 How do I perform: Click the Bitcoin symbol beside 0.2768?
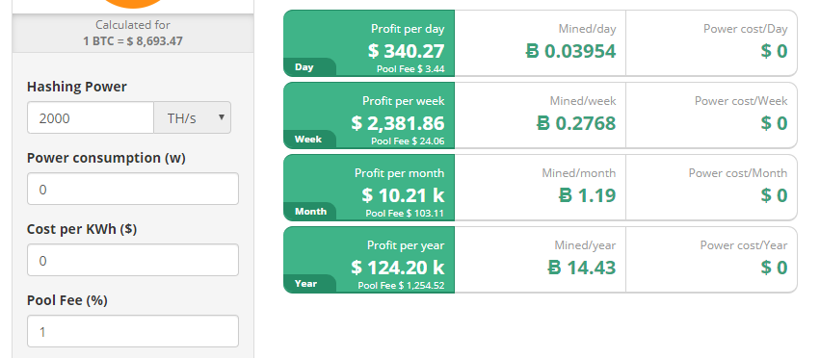coord(543,123)
